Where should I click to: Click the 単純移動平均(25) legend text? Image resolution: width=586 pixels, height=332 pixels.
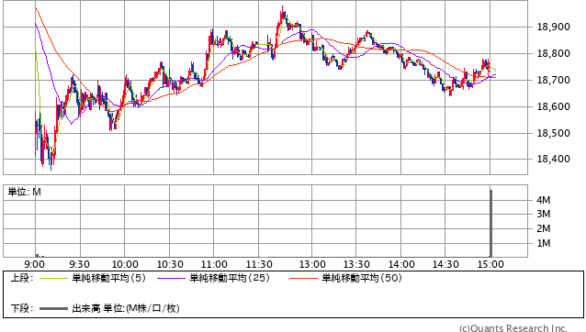pos(230,278)
